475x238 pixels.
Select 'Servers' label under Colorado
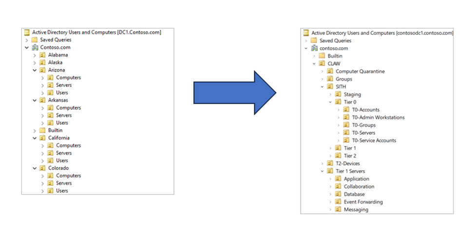(x=64, y=183)
